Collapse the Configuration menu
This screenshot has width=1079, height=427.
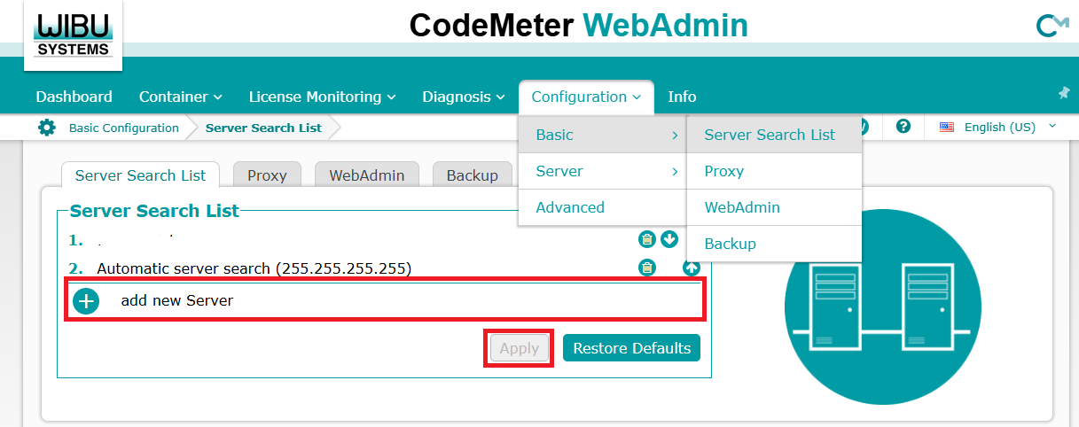pos(586,97)
